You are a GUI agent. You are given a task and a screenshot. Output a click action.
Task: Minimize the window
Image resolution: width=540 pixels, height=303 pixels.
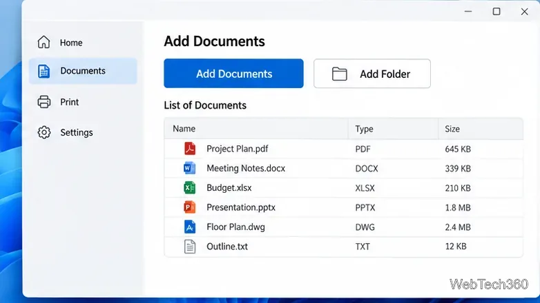point(468,11)
